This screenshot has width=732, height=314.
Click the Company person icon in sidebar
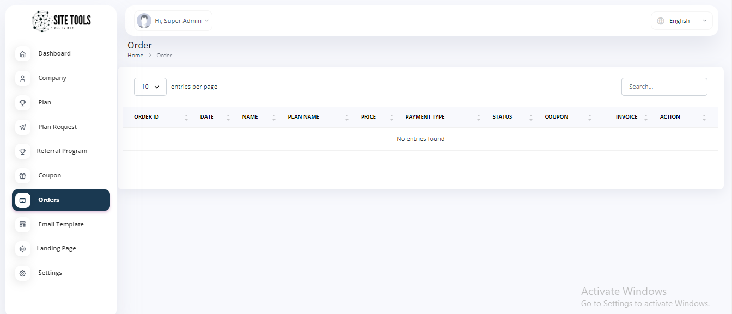[x=22, y=78]
